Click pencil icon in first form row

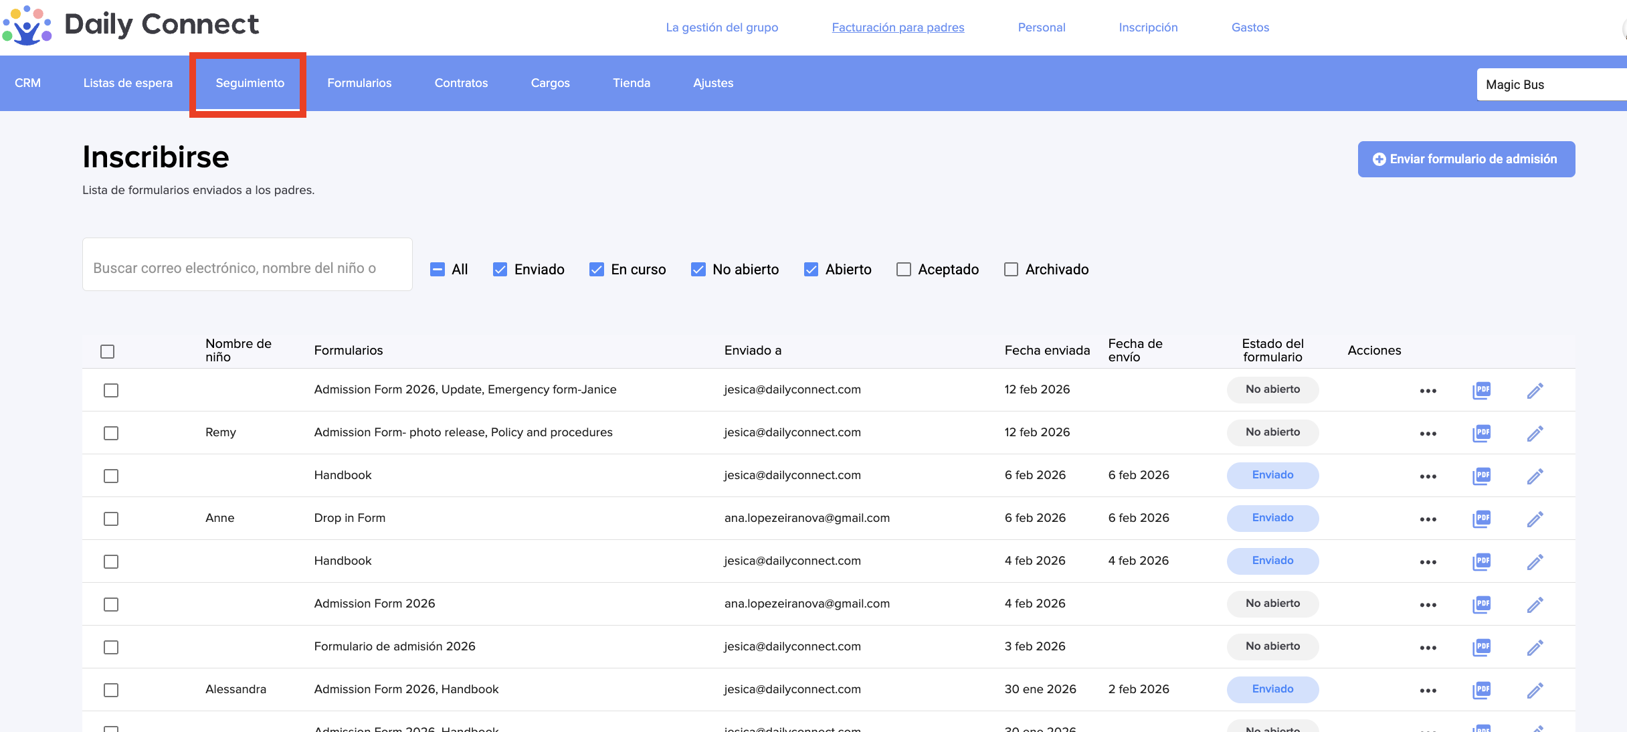click(1535, 390)
